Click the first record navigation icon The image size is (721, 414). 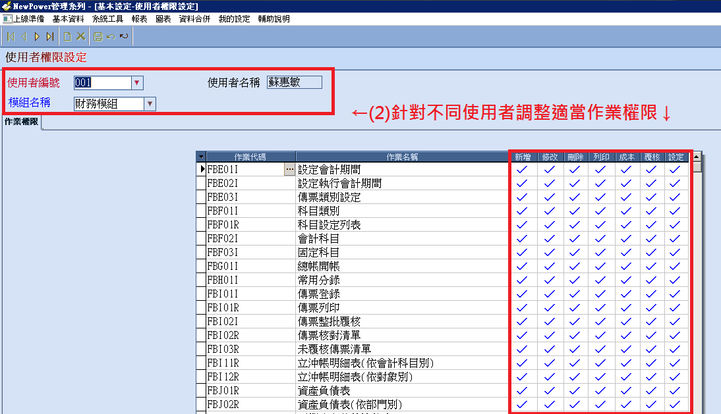point(11,37)
